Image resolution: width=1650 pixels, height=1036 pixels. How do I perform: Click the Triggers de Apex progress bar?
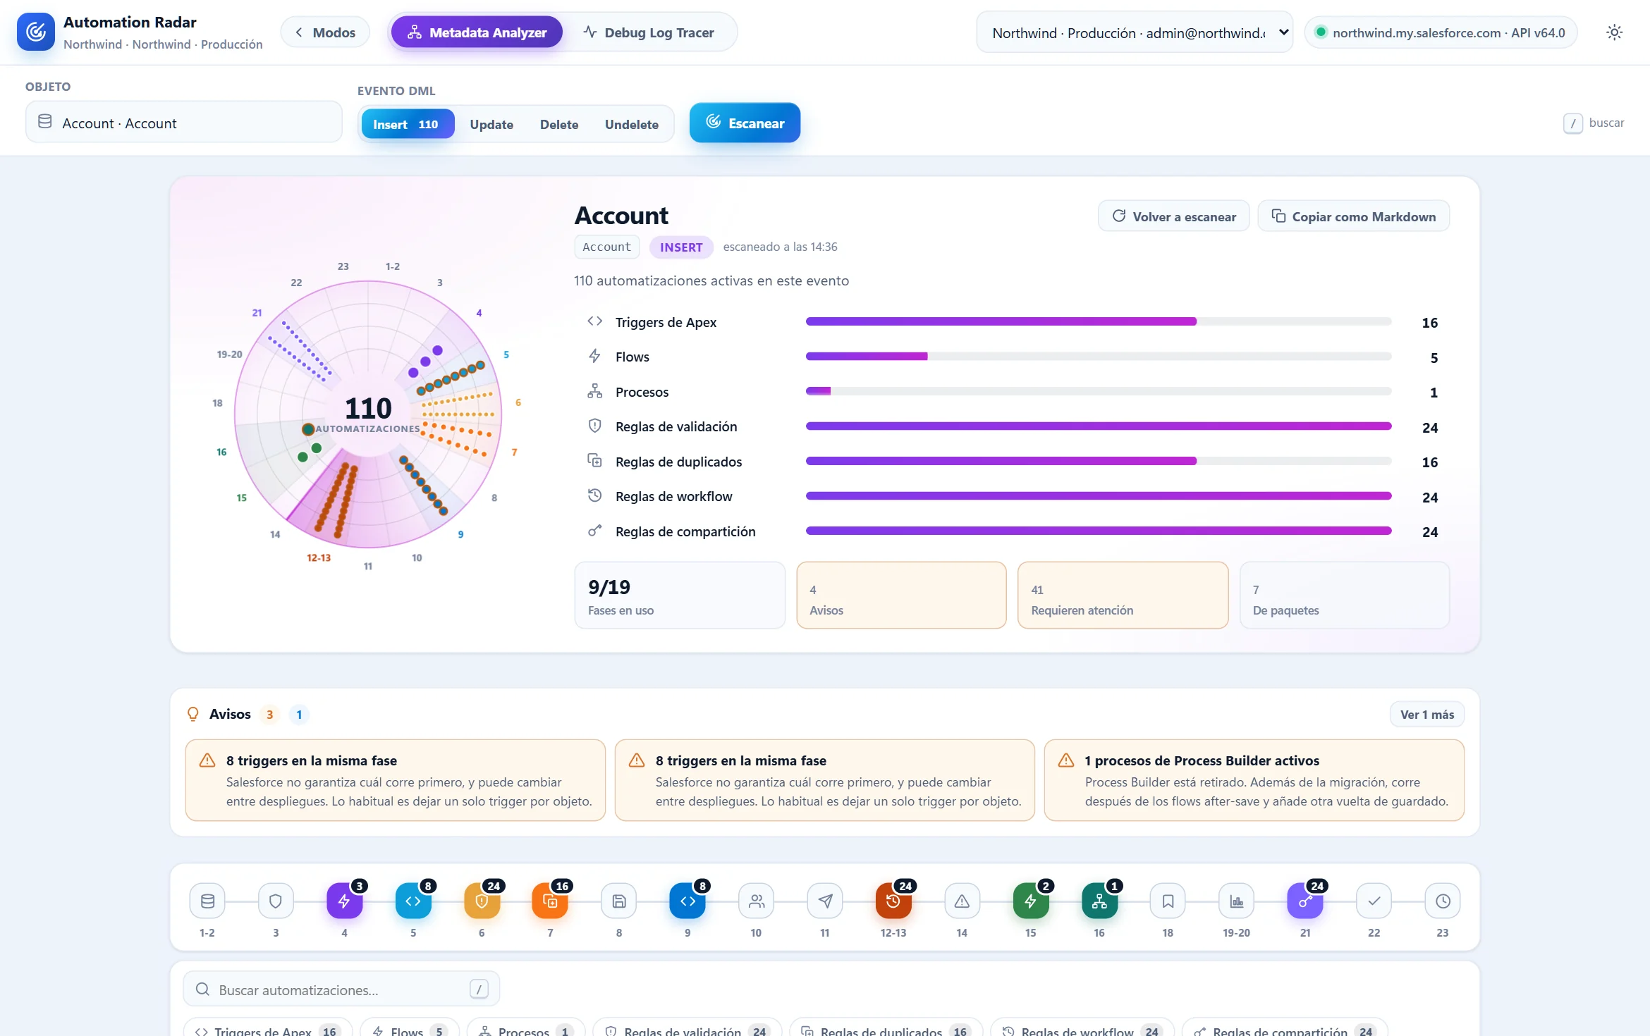point(1099,321)
